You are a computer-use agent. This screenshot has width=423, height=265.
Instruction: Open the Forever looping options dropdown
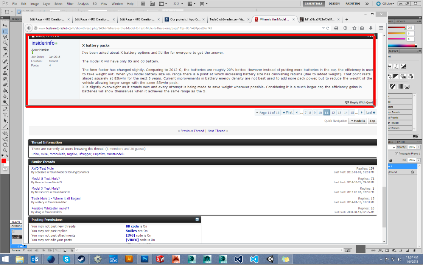(18, 250)
